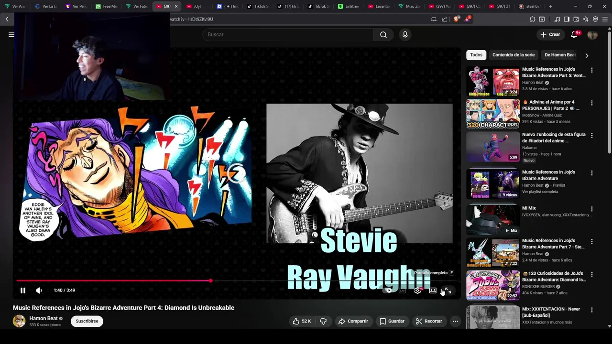This screenshot has height=344, width=612.
Task: Open options for Music References playlist item
Action: 592,173
